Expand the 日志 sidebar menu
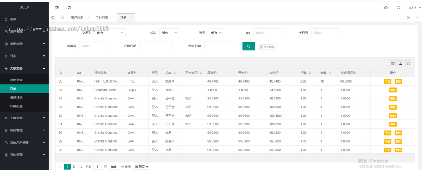422x170 pixels. click(24, 56)
